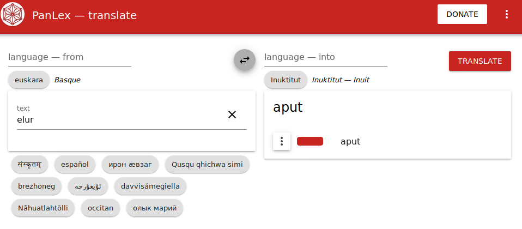Select the Qusqu qhichwa simi chip
This screenshot has width=522, height=229.
[207, 164]
